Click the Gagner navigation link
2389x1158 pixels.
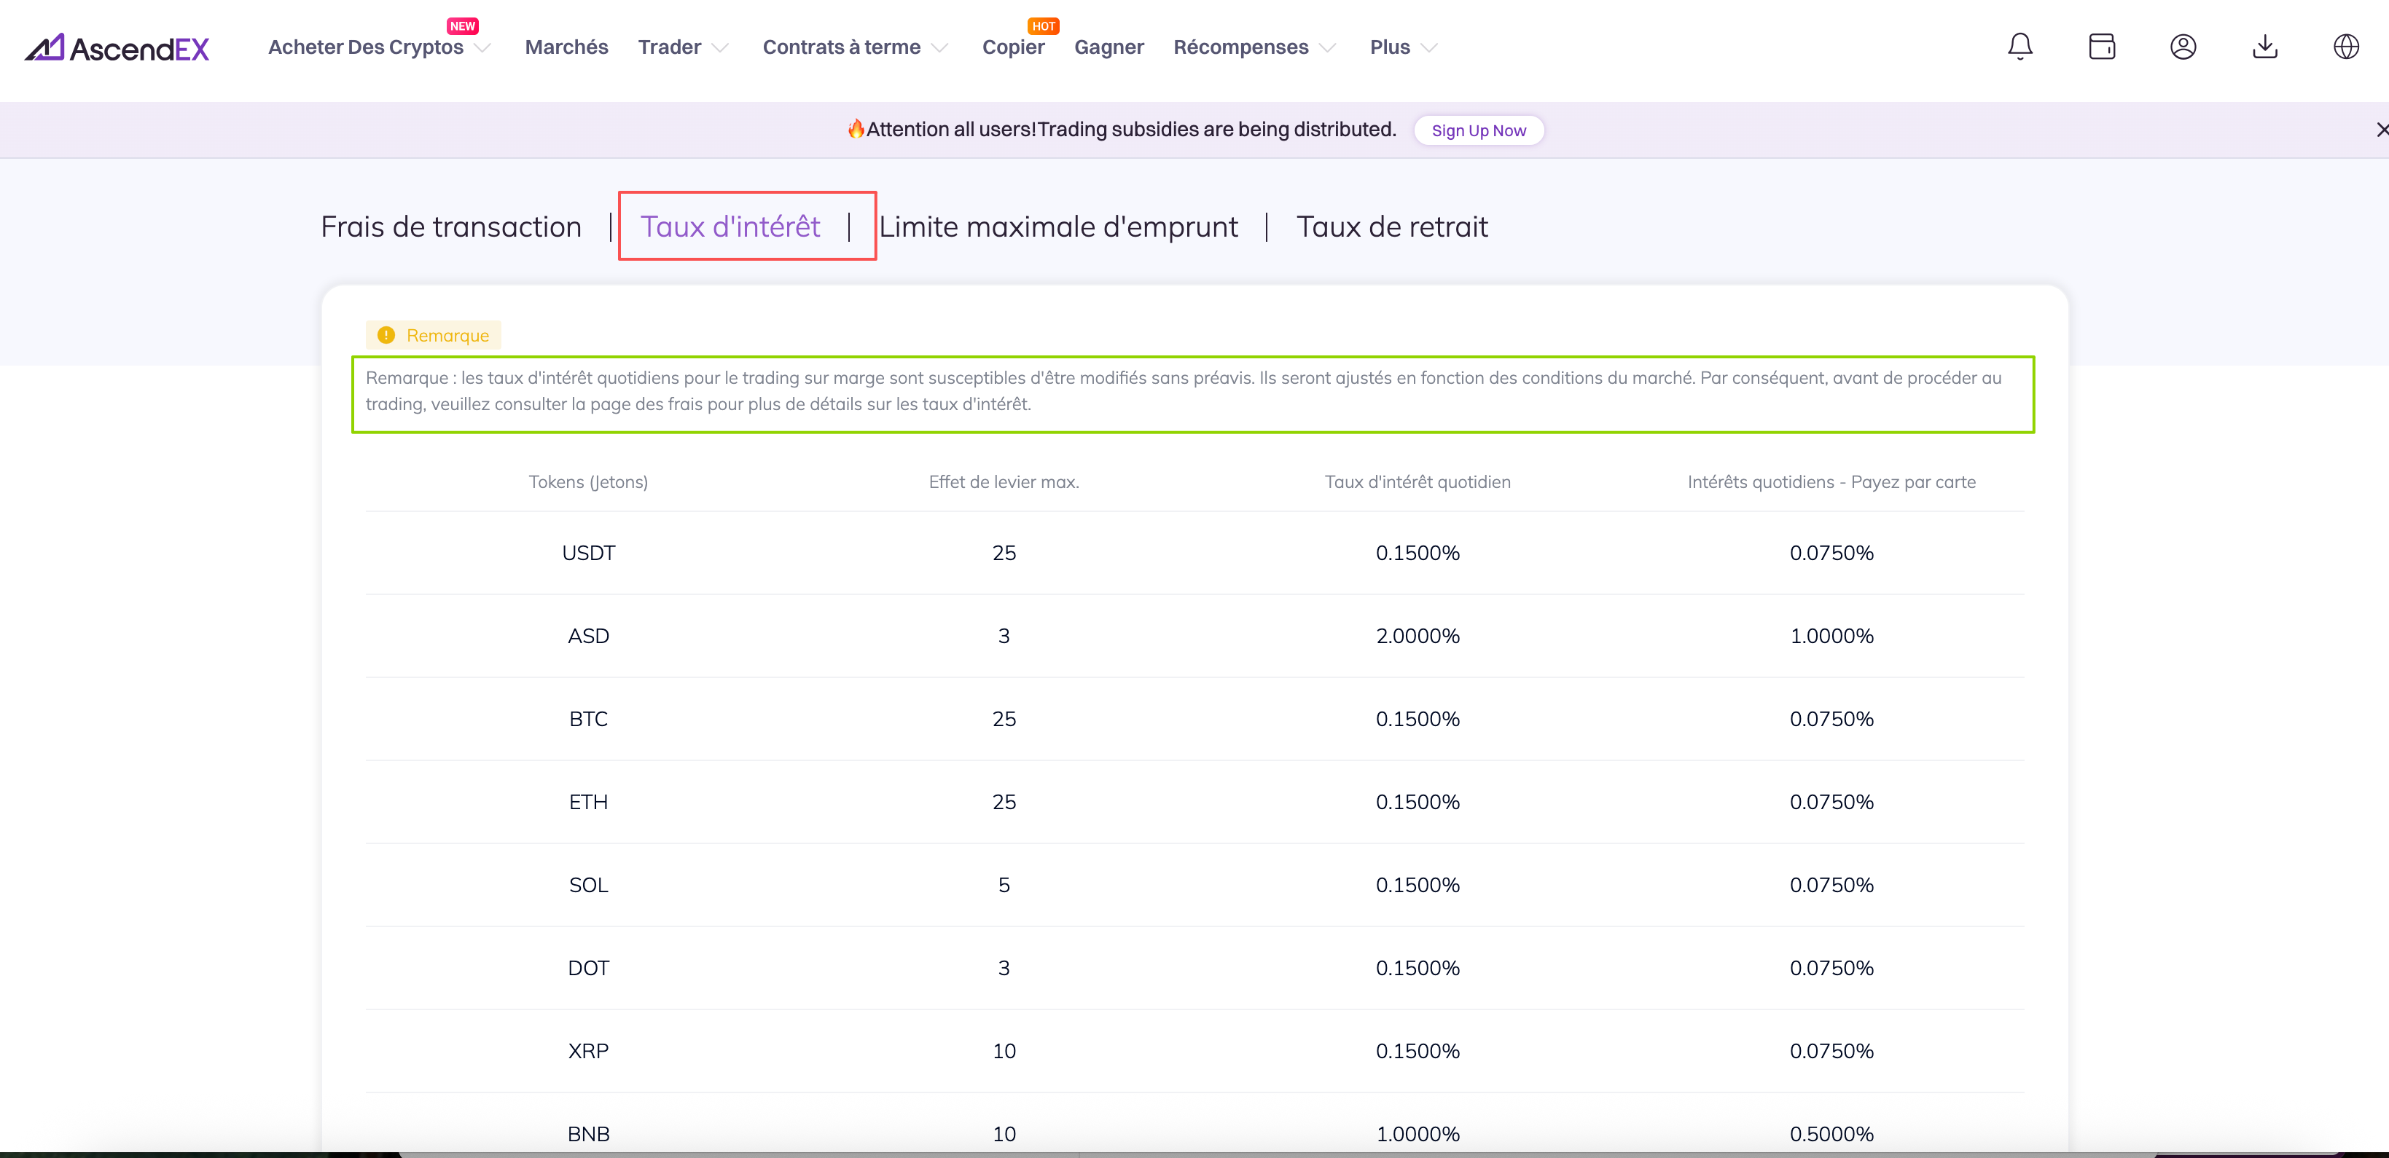click(1109, 47)
